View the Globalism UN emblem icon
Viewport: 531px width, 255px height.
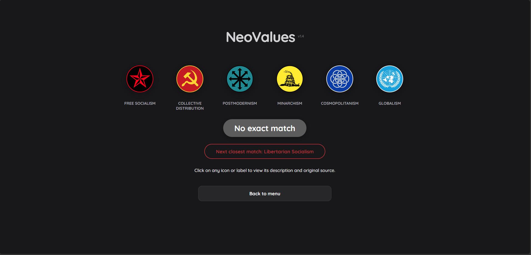click(390, 79)
